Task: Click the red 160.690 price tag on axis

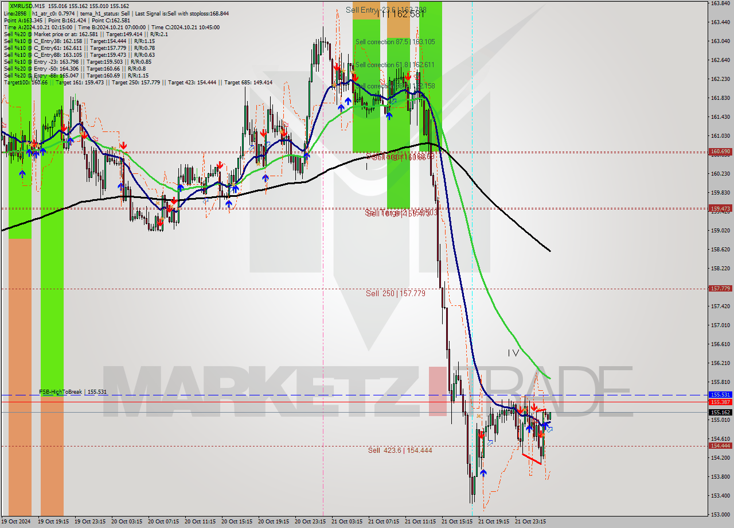Action: (720, 152)
